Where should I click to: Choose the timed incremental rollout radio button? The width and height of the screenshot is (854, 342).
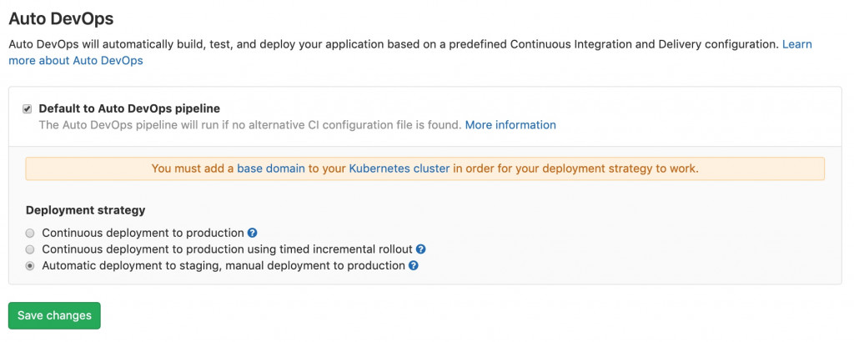tap(31, 249)
